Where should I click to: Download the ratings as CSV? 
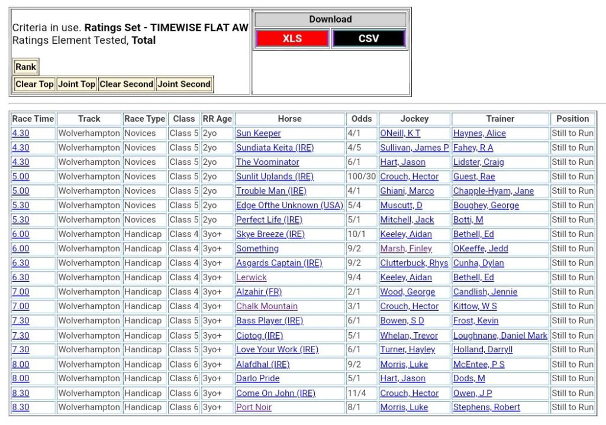[x=368, y=38]
